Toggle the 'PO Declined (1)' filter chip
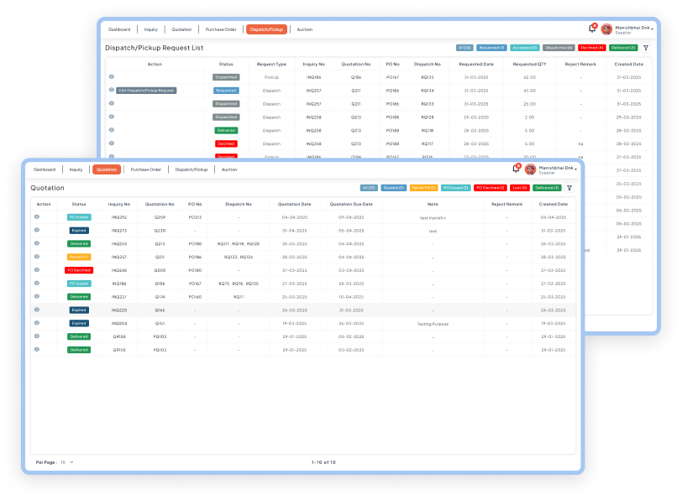 pyautogui.click(x=489, y=188)
